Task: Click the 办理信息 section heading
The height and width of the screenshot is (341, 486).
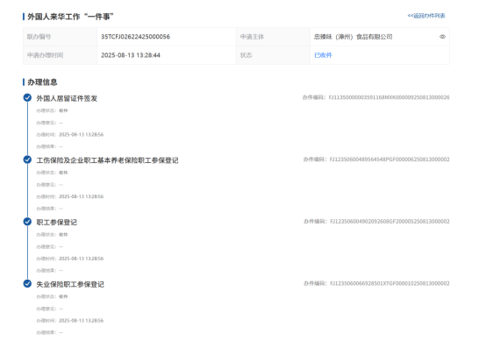Action: 42,82
